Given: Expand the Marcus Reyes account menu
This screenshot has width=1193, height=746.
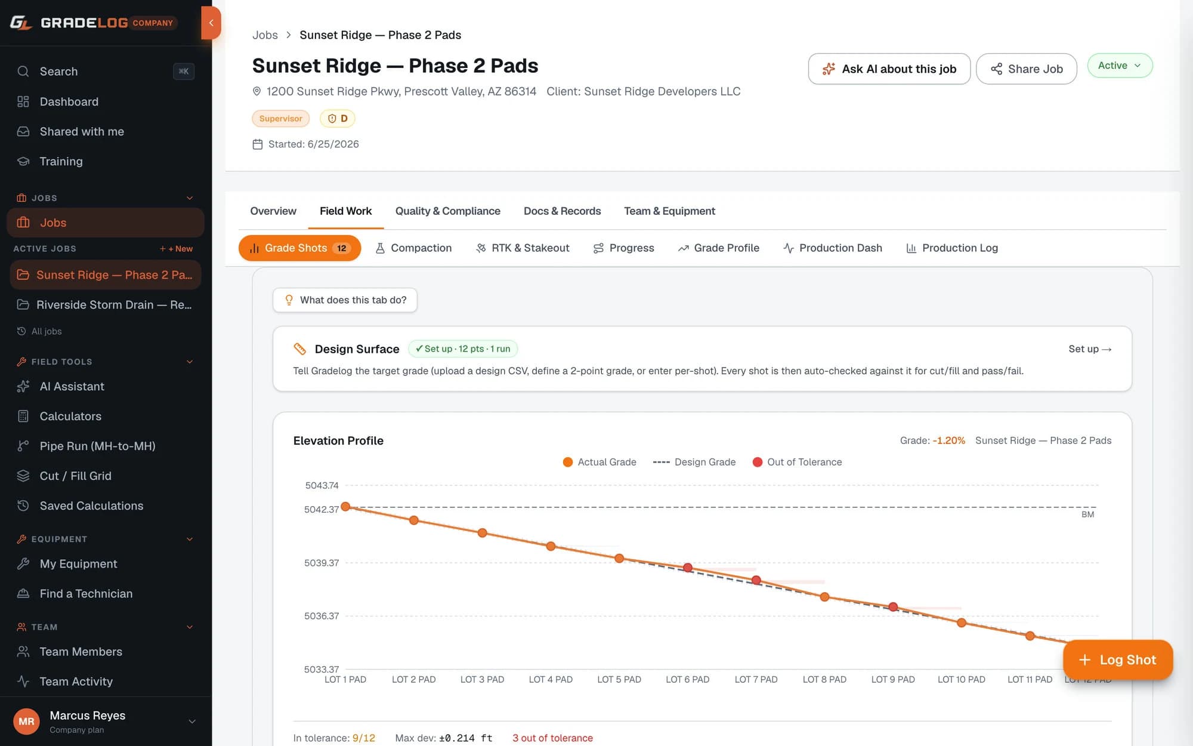Looking at the screenshot, I should [192, 722].
